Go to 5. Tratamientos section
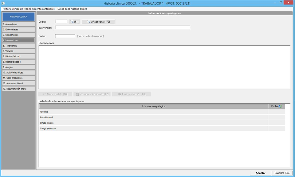Image resolution: width=295 pixels, height=177 pixels. point(18,46)
